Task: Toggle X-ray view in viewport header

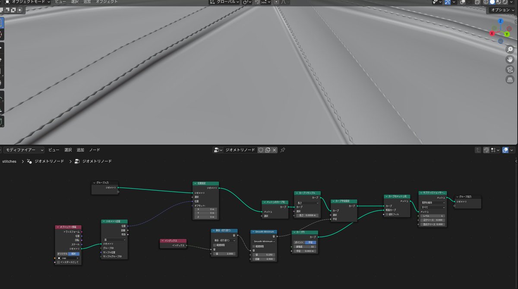Action: (477, 2)
